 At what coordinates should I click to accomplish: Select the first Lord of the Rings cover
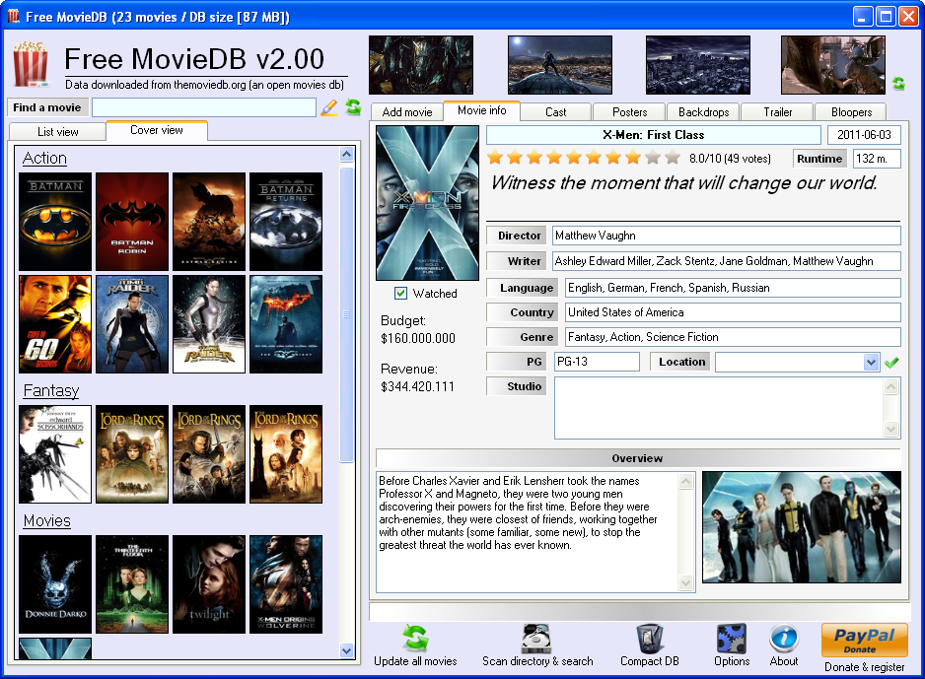point(132,454)
